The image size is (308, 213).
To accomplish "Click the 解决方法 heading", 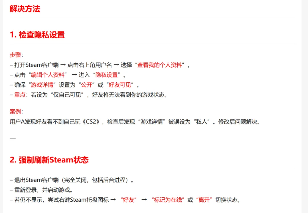I will (x=25, y=9).
